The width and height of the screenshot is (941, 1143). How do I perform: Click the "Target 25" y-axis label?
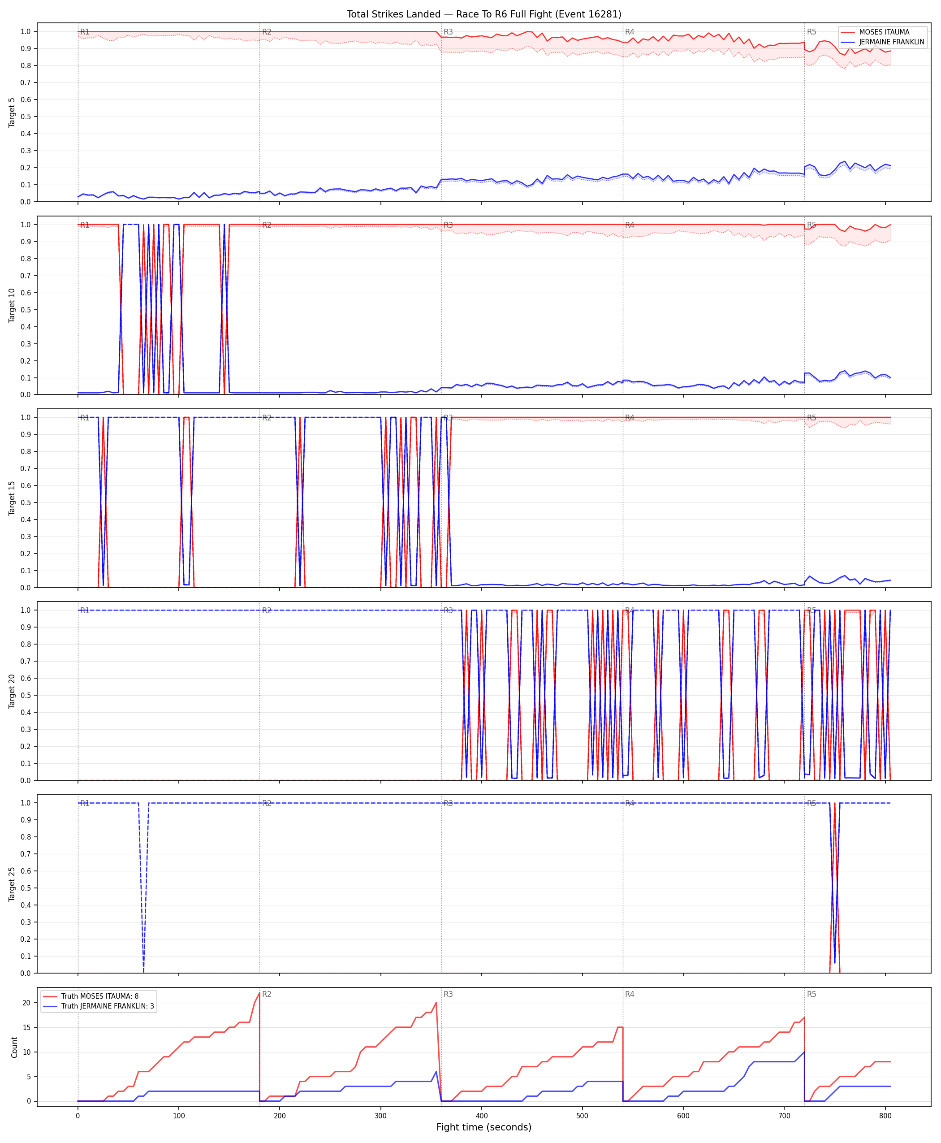click(x=12, y=884)
